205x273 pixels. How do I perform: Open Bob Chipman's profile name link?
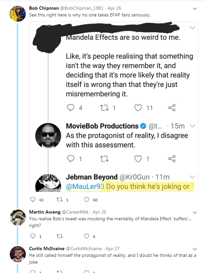pyautogui.click(x=44, y=8)
